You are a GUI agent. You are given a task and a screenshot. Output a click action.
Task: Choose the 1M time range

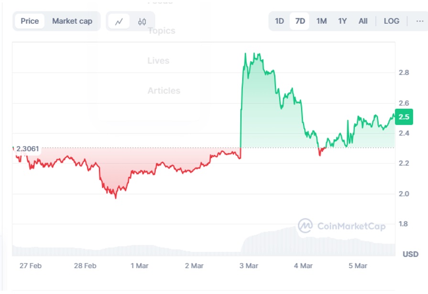321,21
